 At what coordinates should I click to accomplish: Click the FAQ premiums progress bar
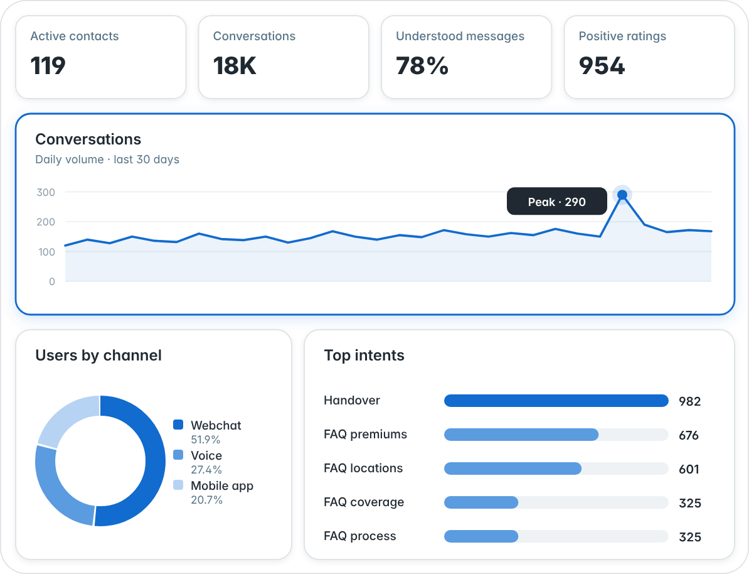556,435
